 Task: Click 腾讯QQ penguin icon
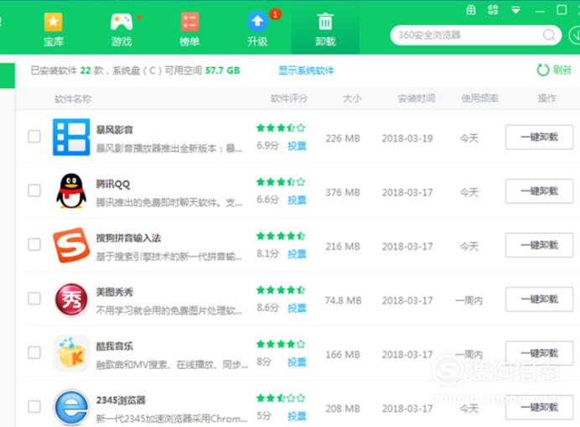[x=71, y=190]
